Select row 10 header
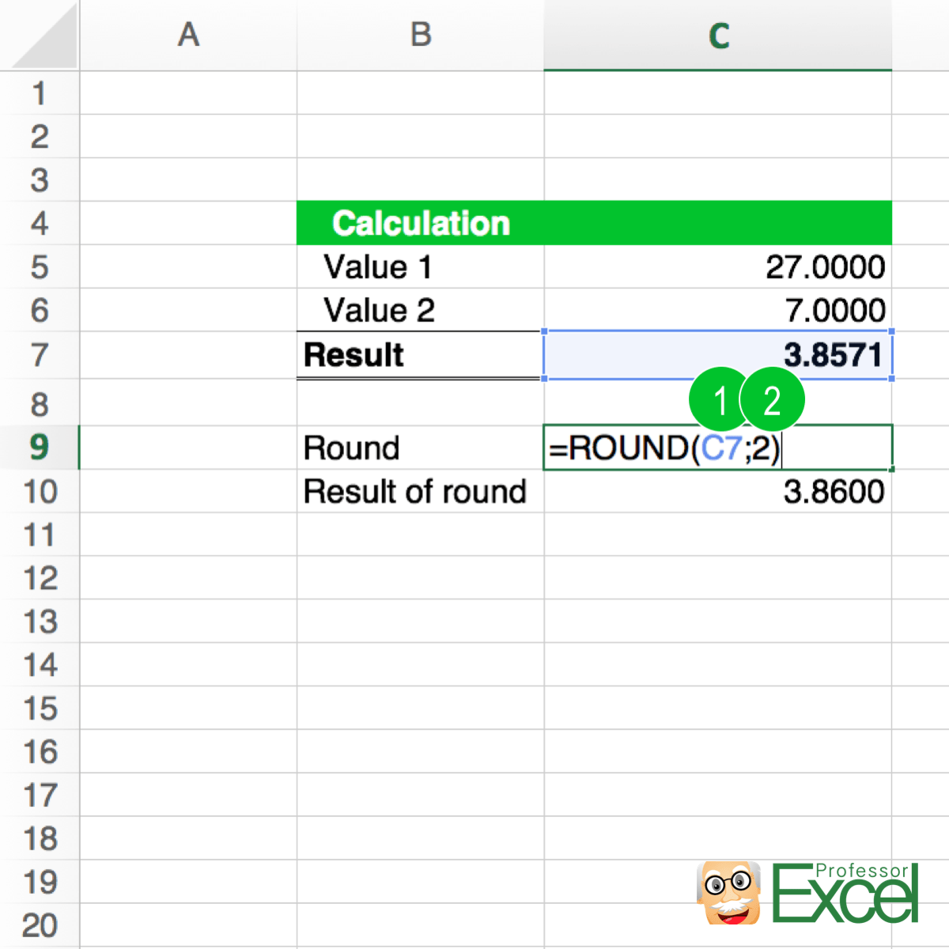This screenshot has width=949, height=949. (40, 491)
